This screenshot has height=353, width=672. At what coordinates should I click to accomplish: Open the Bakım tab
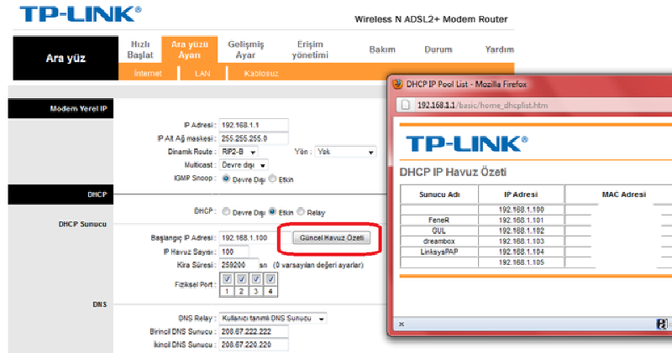(382, 49)
